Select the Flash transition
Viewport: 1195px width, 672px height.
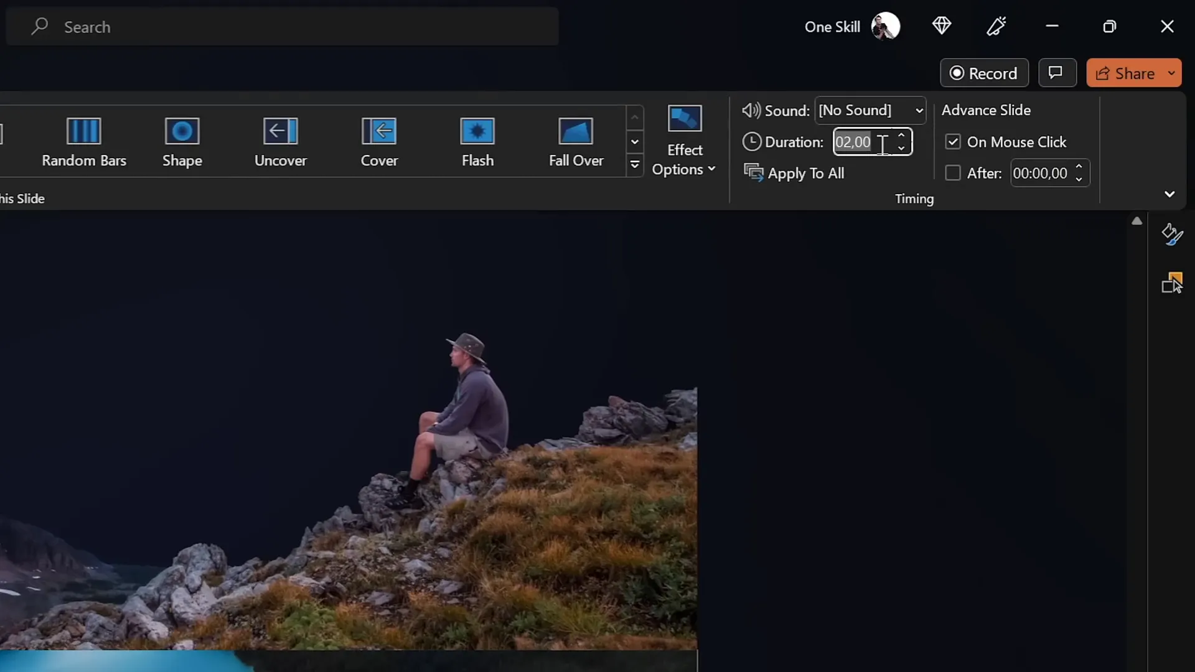[477, 142]
